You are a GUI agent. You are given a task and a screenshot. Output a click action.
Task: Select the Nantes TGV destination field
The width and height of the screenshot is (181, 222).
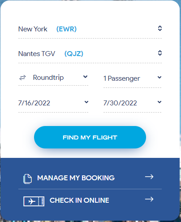click(x=90, y=54)
